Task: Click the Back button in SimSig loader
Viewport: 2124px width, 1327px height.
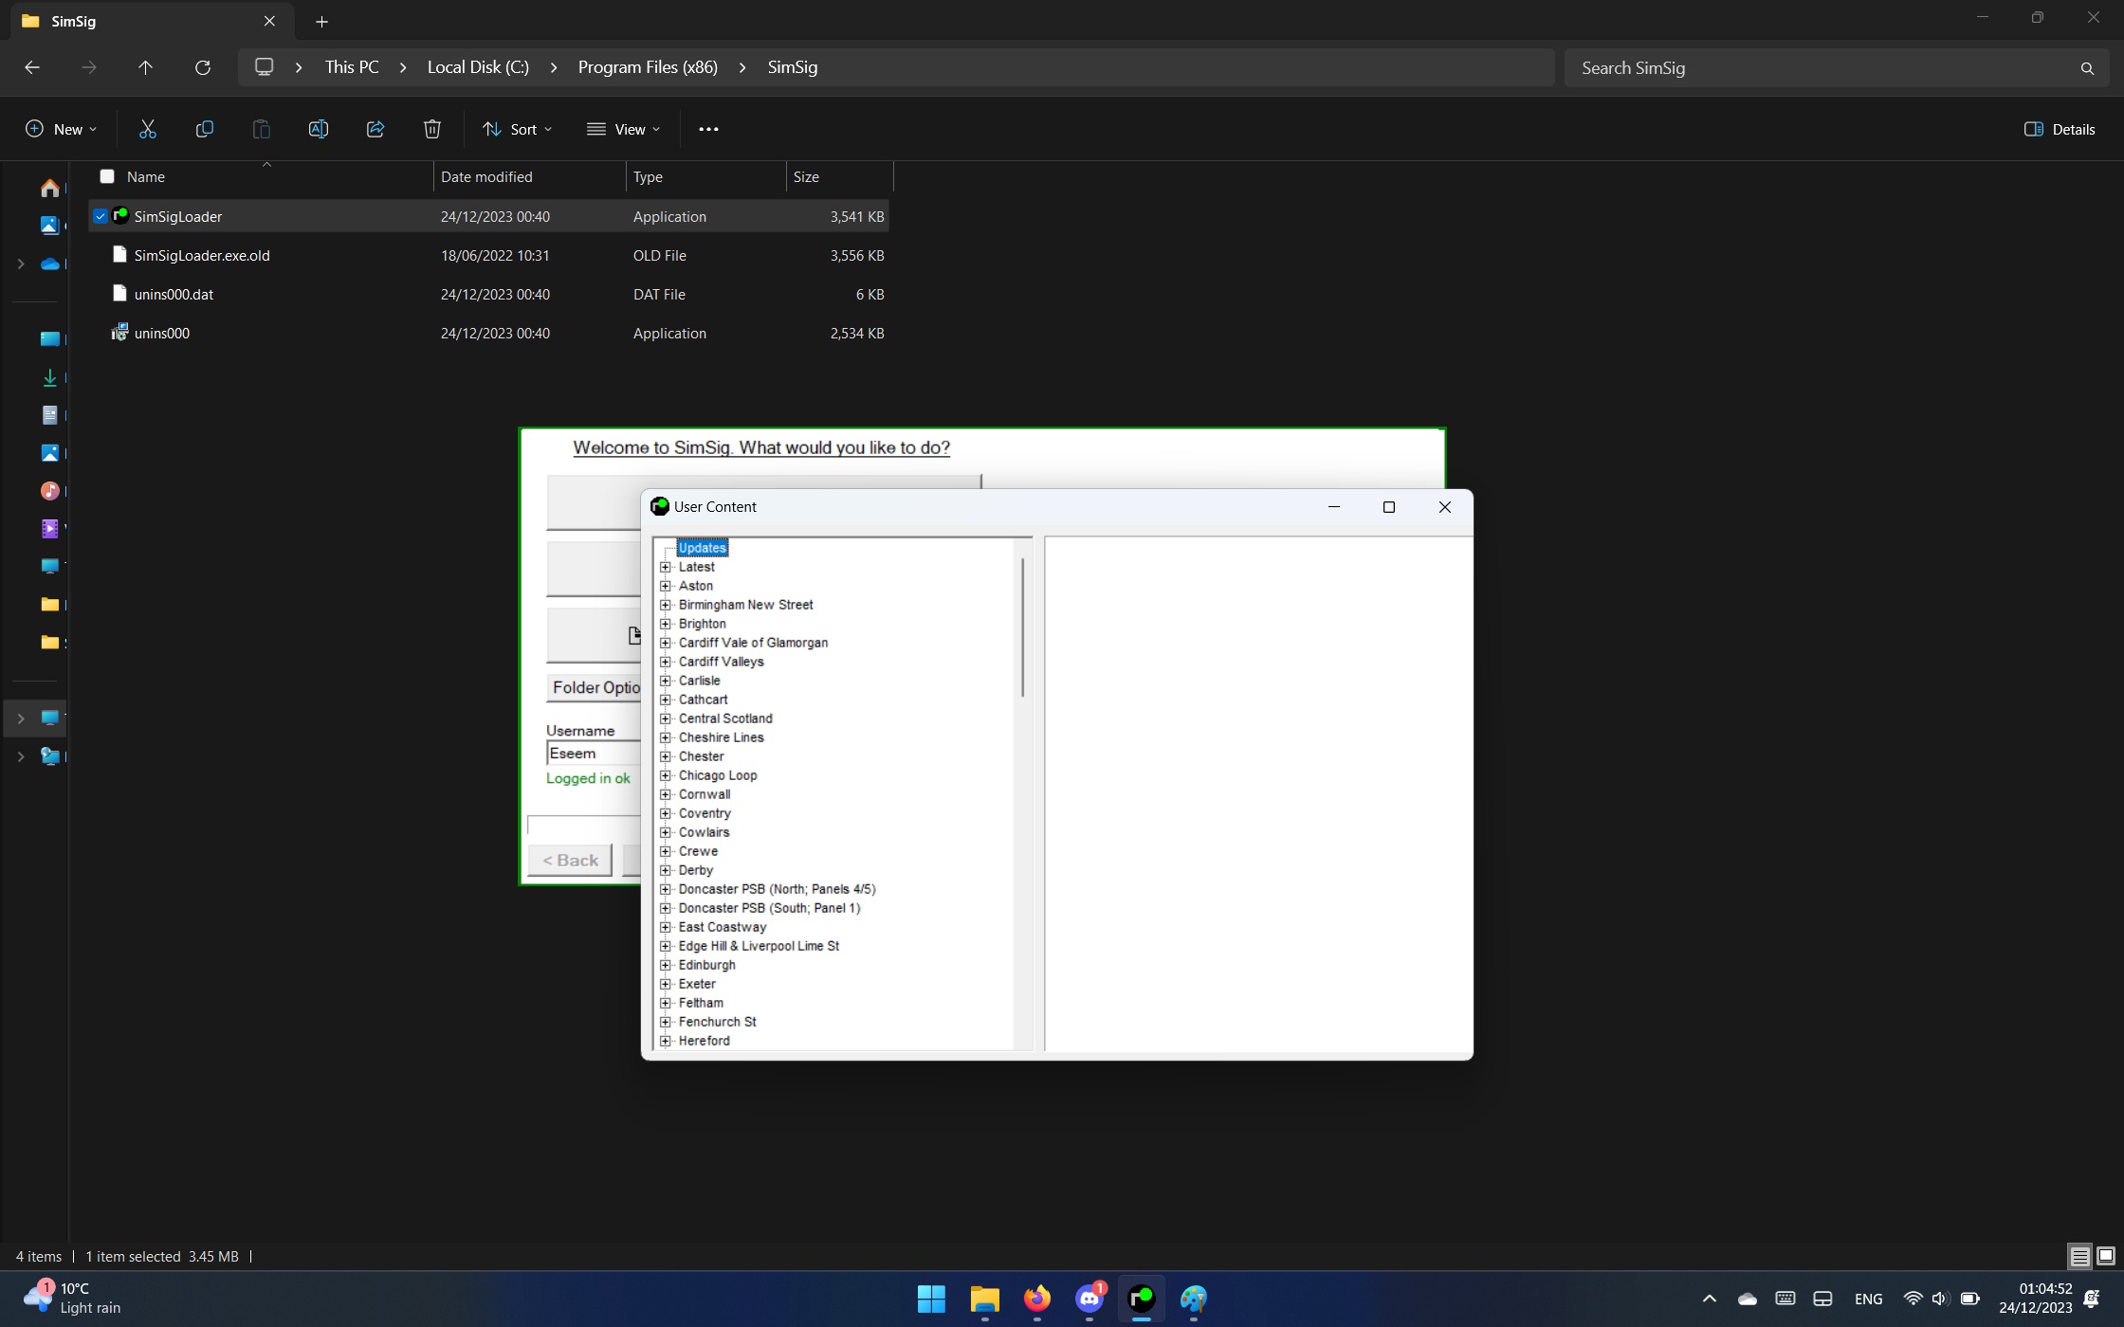Action: [570, 860]
